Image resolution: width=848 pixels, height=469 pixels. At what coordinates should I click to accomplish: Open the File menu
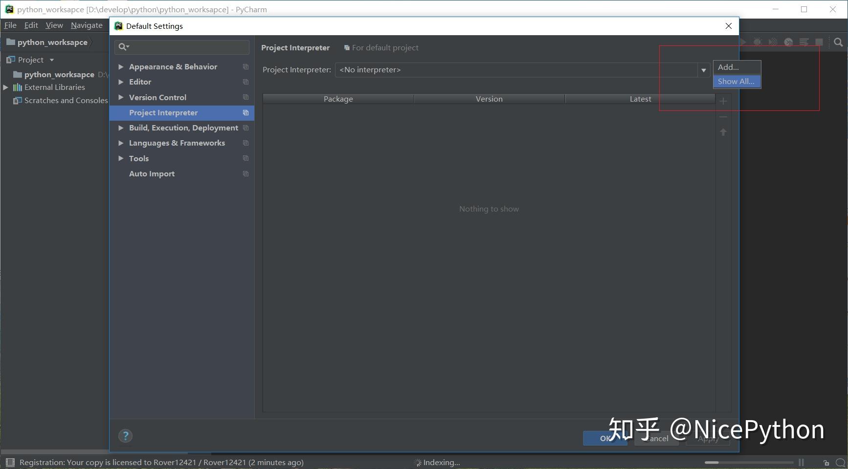(10, 25)
